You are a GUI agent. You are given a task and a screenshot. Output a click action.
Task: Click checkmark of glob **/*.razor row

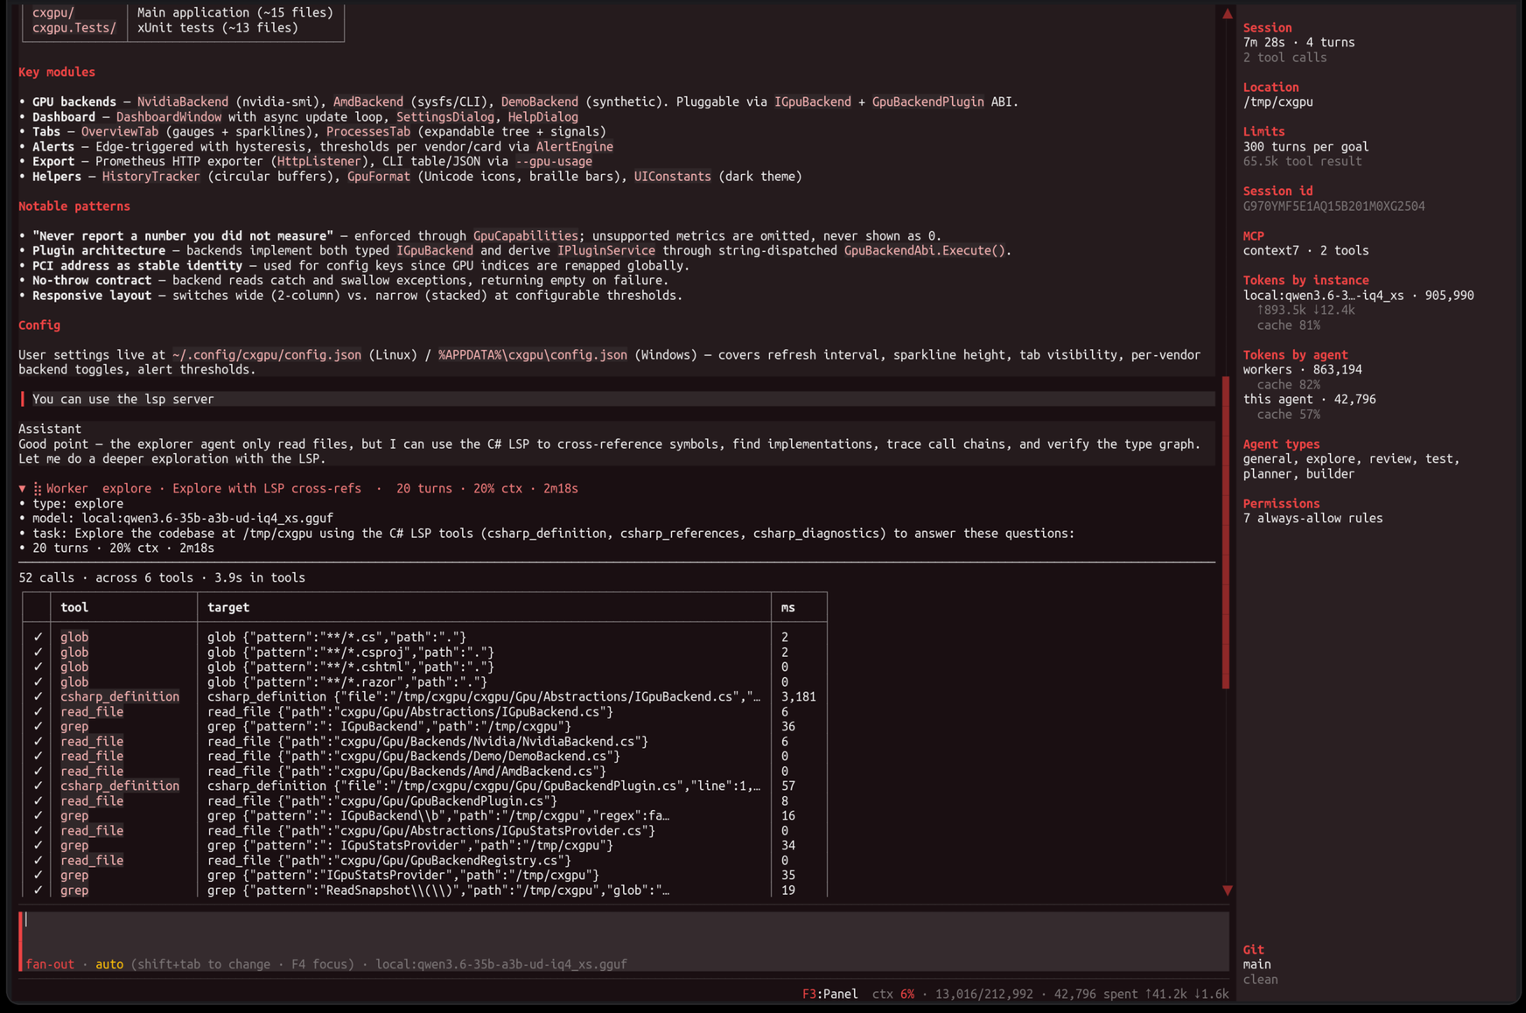click(38, 681)
